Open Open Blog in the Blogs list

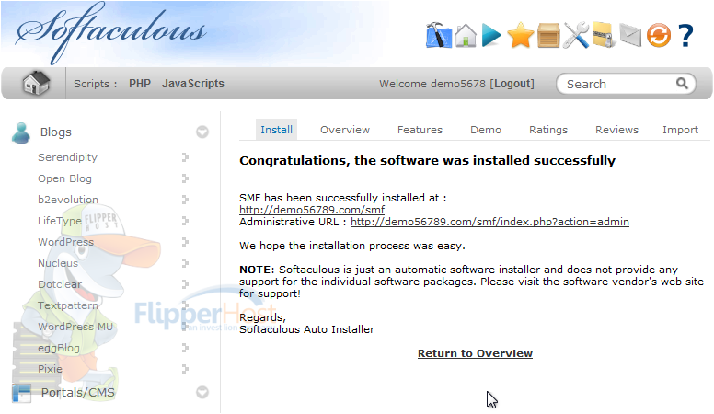click(x=64, y=178)
